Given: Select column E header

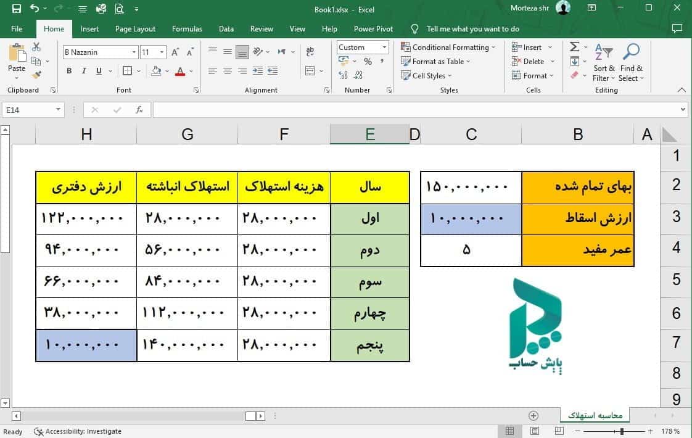Looking at the screenshot, I should (370, 134).
